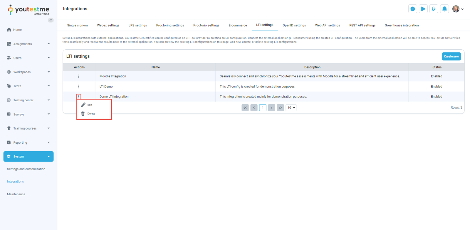Open the notifications bell
The height and width of the screenshot is (230, 470).
tap(444, 9)
